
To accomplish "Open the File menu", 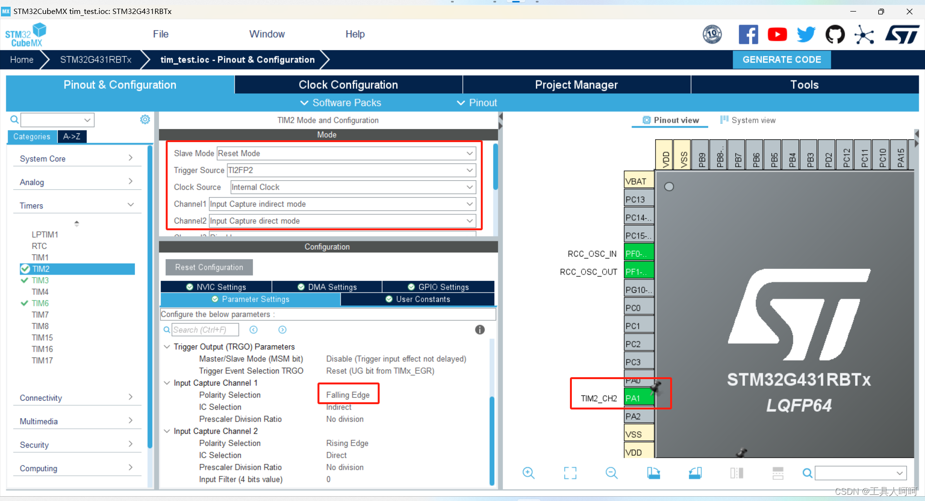I will (x=160, y=34).
